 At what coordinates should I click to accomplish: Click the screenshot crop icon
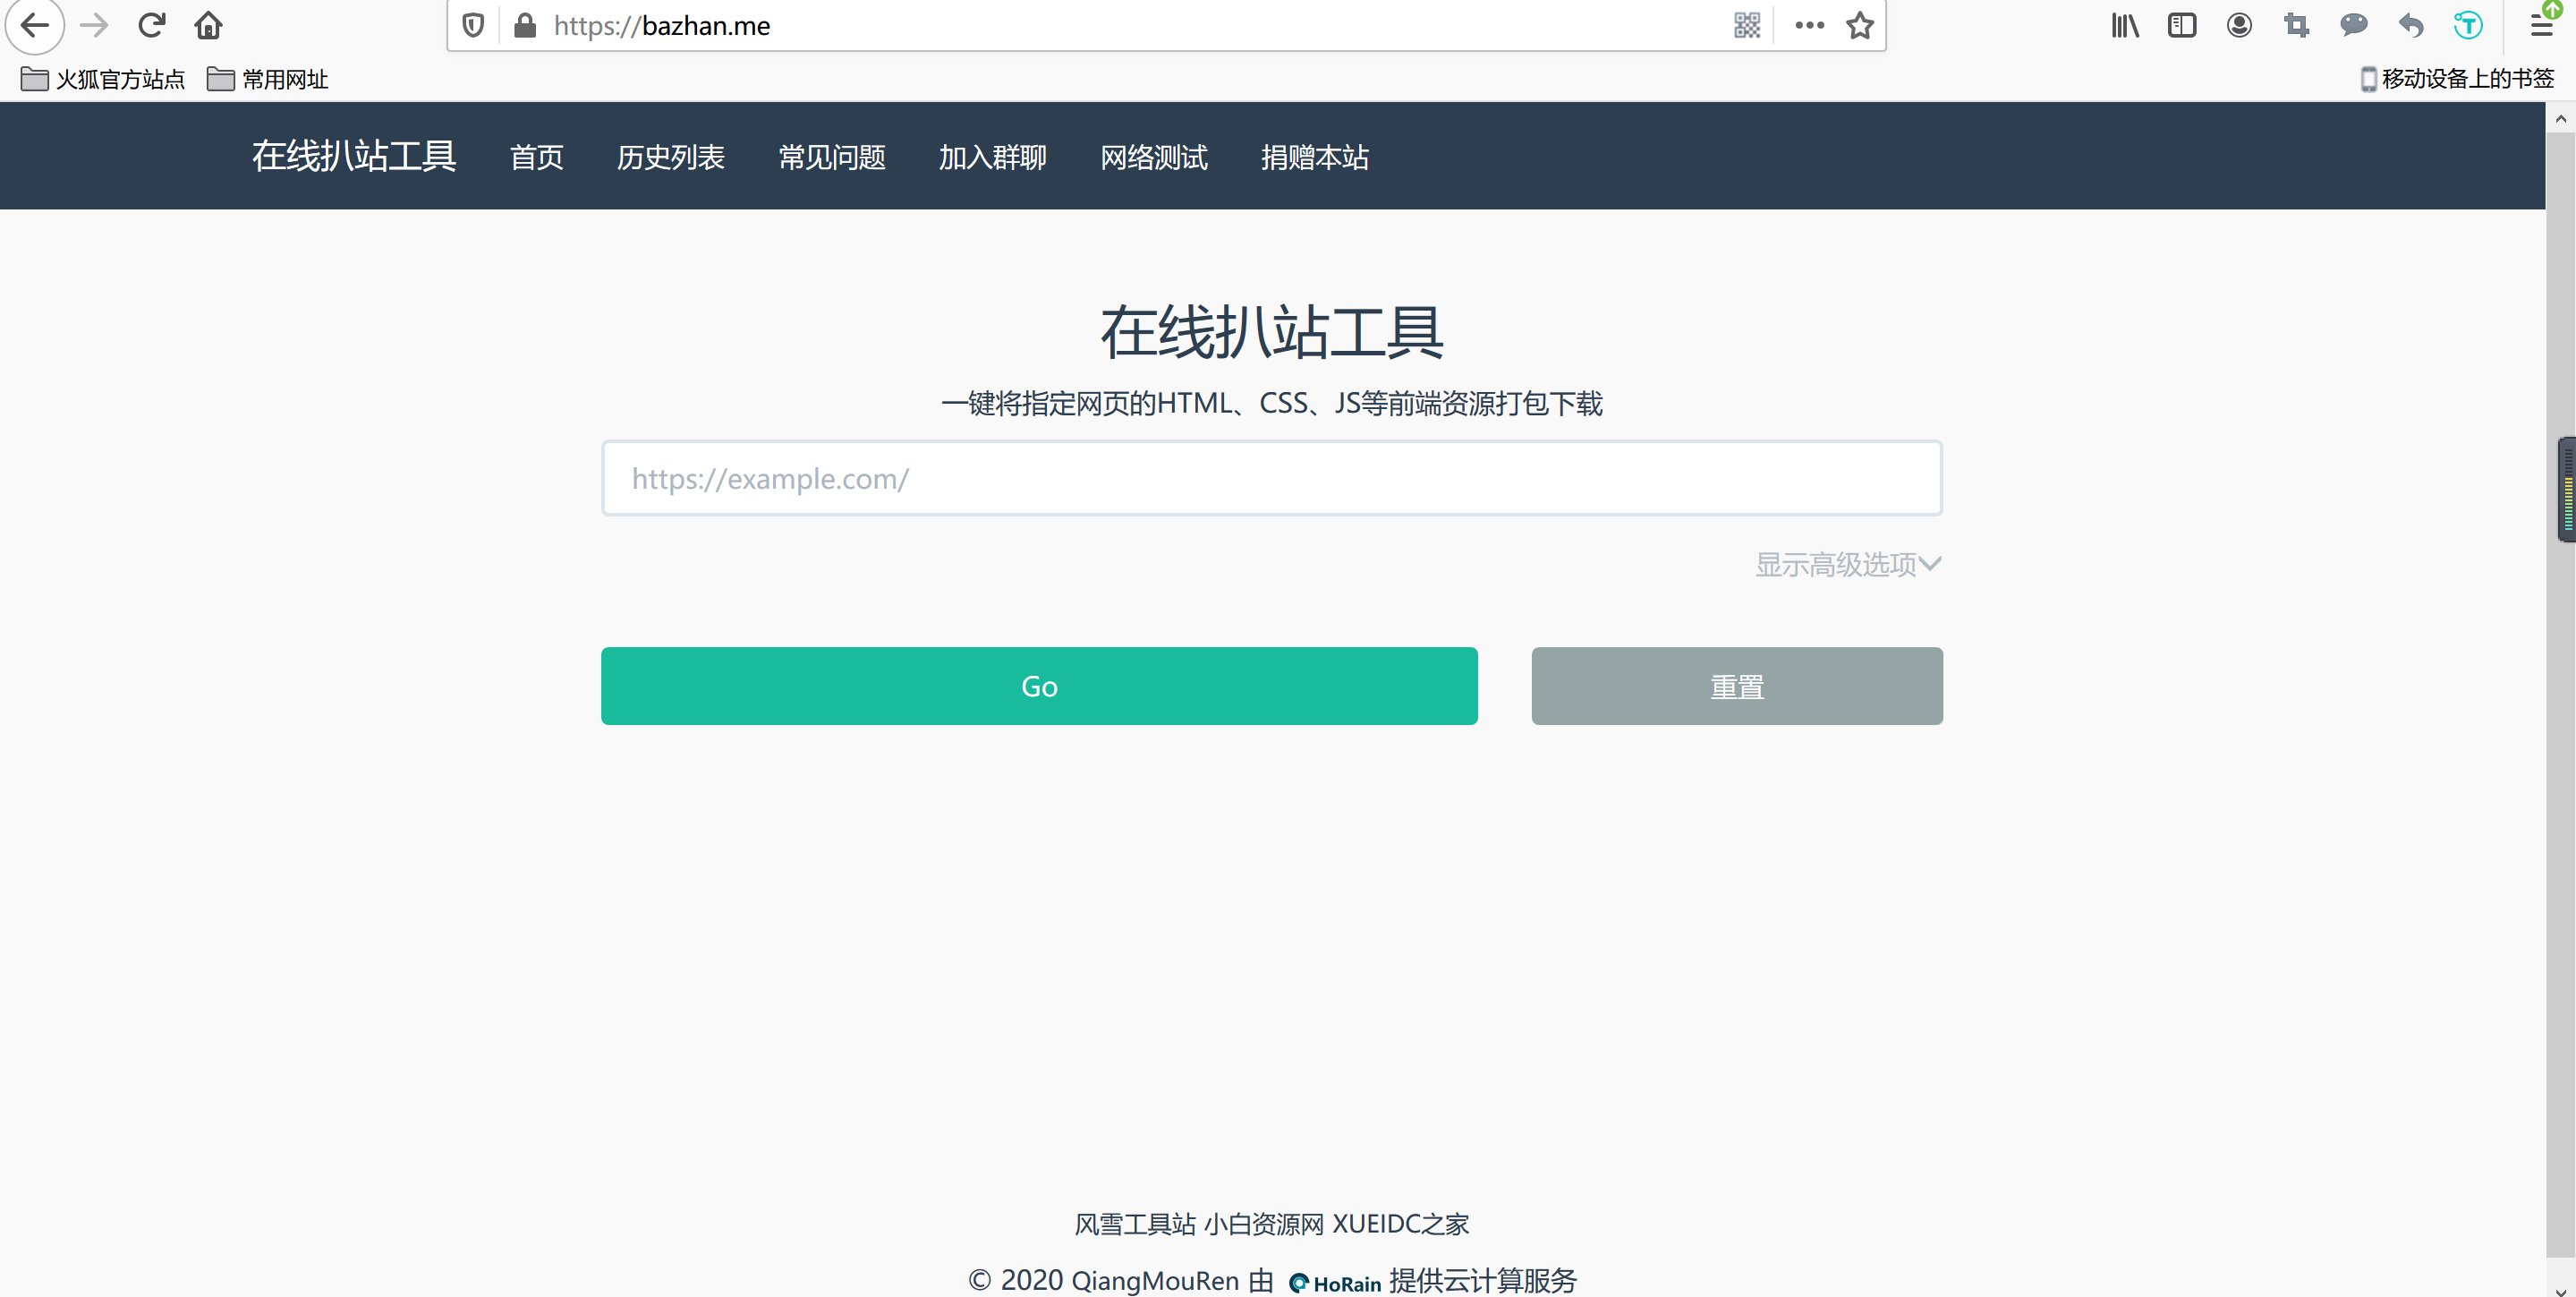point(2296,25)
